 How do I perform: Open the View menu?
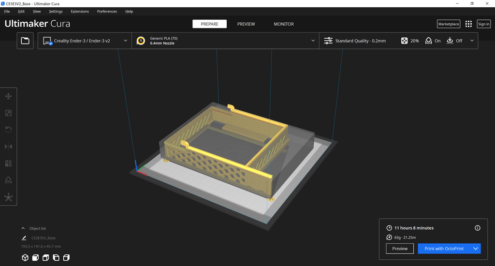[37, 12]
